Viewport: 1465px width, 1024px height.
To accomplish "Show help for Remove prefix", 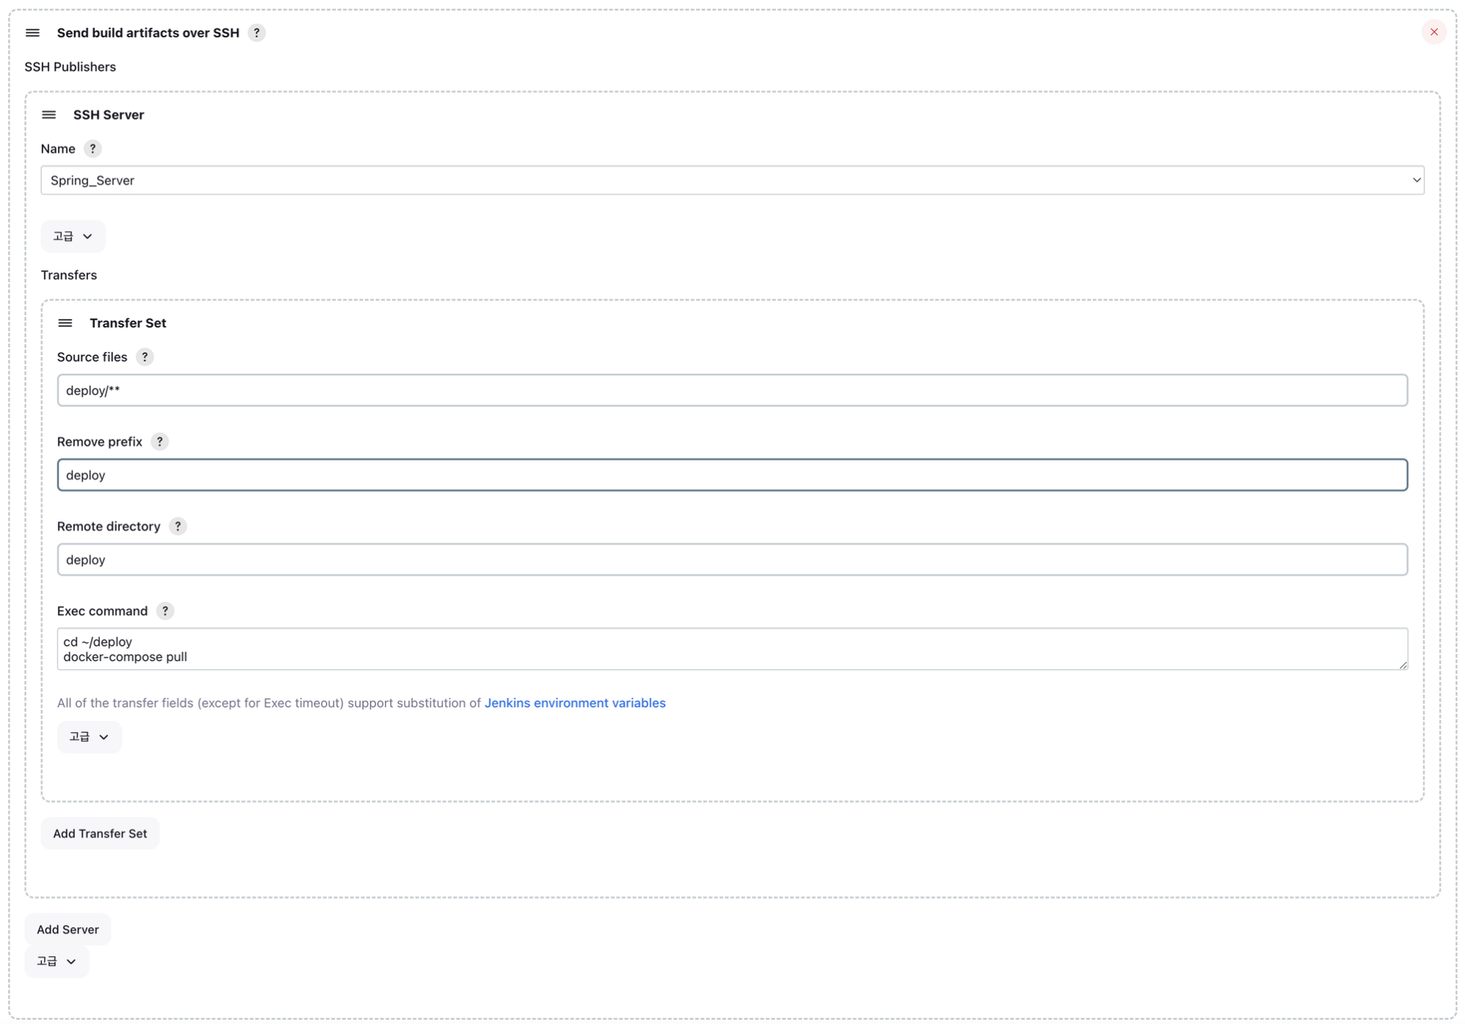I will pyautogui.click(x=159, y=441).
